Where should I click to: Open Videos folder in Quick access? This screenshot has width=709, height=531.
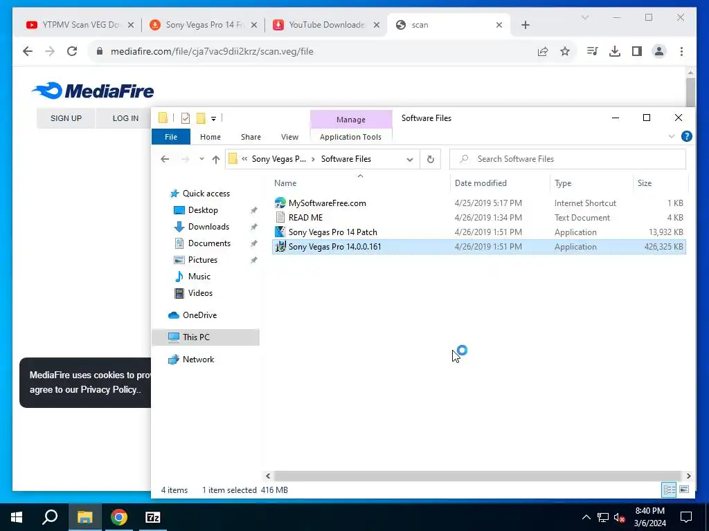pos(200,293)
